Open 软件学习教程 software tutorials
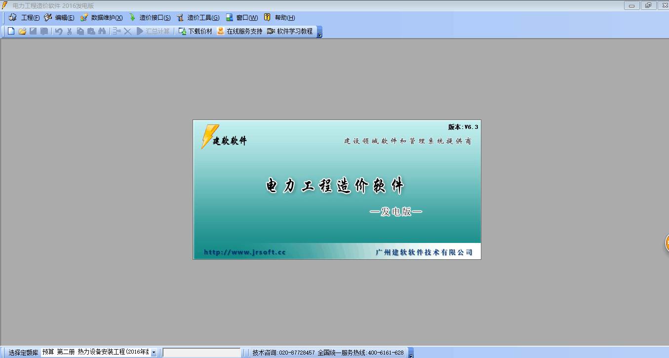The width and height of the screenshot is (669, 358). (x=290, y=31)
